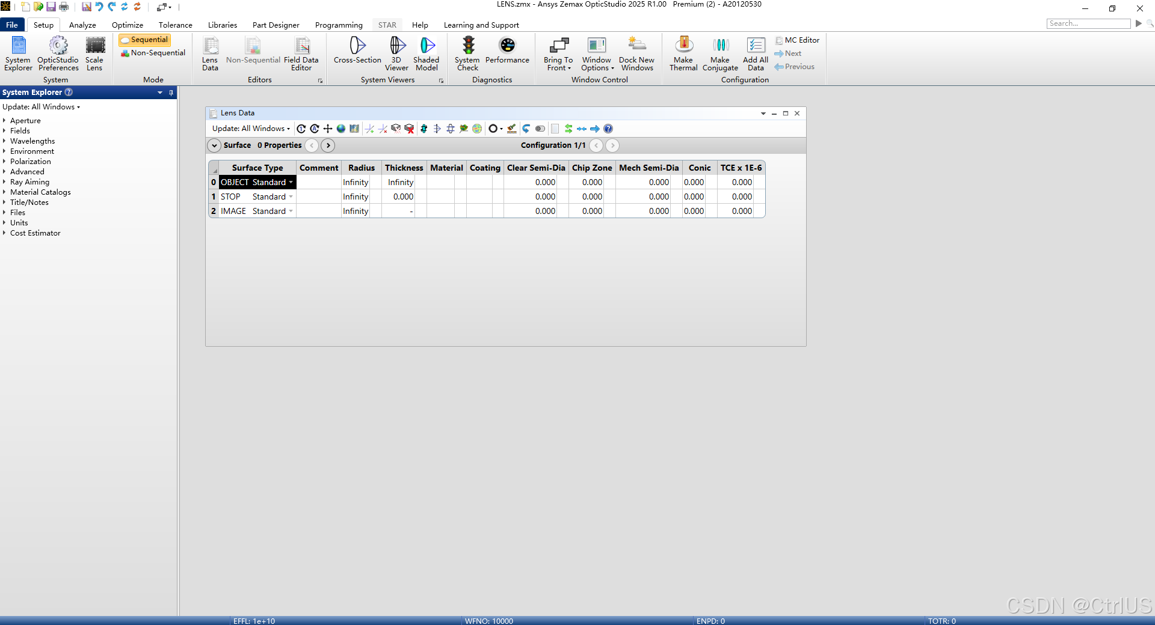The image size is (1155, 625).
Task: Open Update: All Windows dropdown in Lens Data
Action: pos(251,129)
